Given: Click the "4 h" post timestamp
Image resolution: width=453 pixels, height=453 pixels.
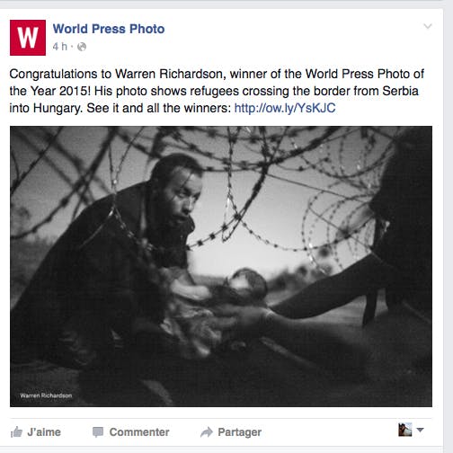Looking at the screenshot, I should point(60,47).
